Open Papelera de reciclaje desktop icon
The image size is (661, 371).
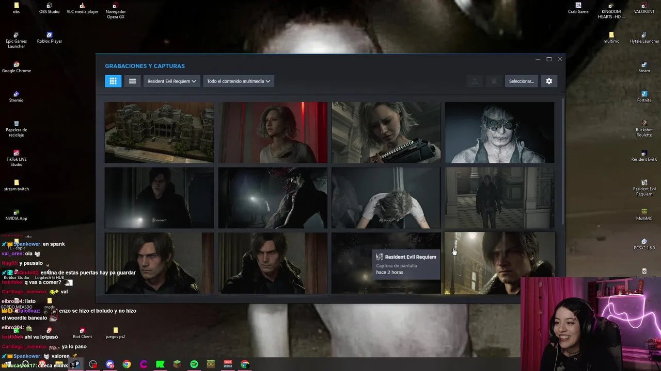click(x=17, y=129)
